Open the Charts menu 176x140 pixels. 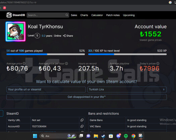[84, 15]
